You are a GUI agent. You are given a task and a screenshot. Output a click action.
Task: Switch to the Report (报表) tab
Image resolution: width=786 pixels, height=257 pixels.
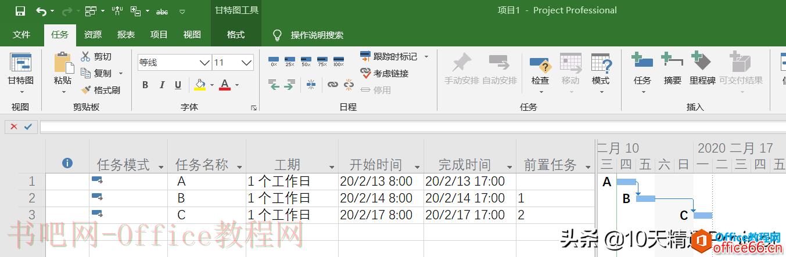[x=126, y=35]
